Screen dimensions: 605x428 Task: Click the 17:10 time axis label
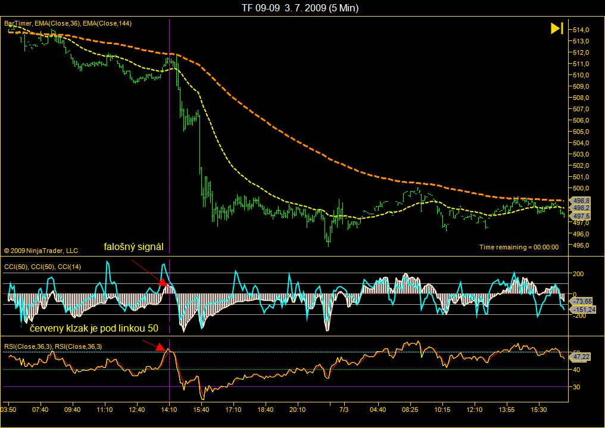233,410
